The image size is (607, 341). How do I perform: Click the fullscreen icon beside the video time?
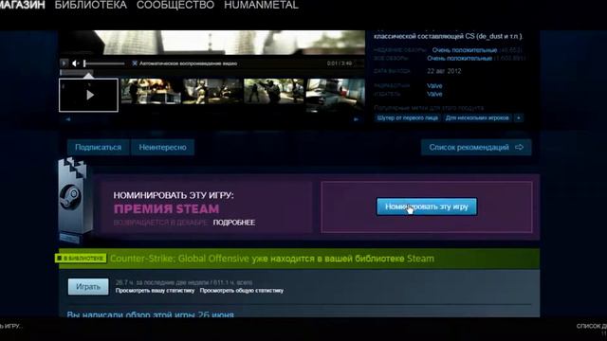tap(359, 63)
